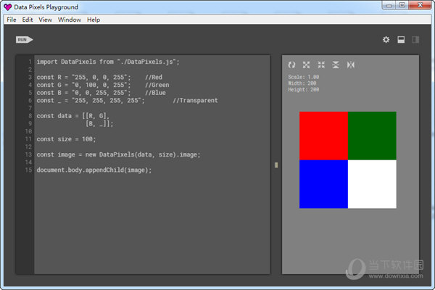The width and height of the screenshot is (435, 290).
Task: Flip the image horizontally icon
Action: 351,65
